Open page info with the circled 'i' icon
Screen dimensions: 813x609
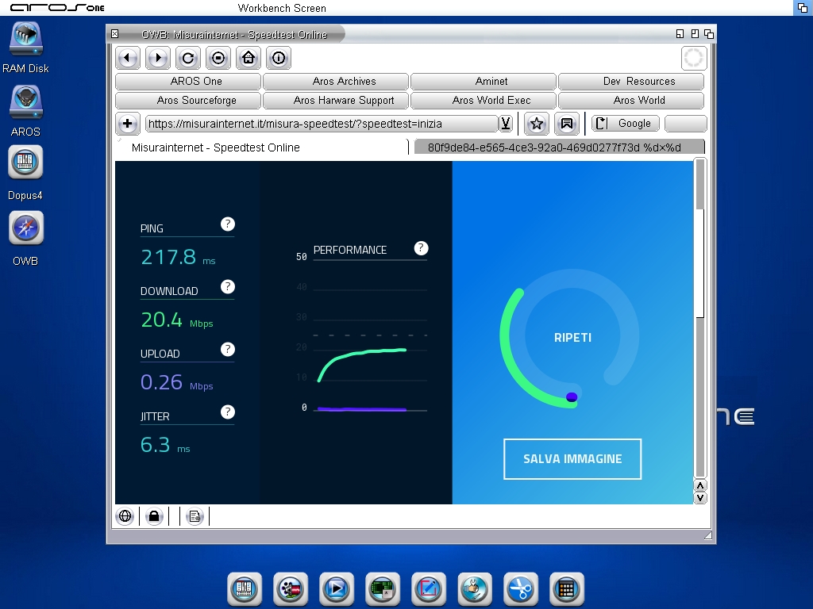coord(279,58)
